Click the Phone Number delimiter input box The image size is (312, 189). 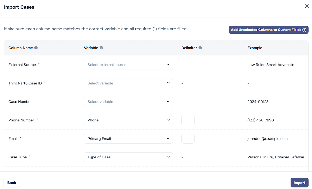(x=188, y=120)
